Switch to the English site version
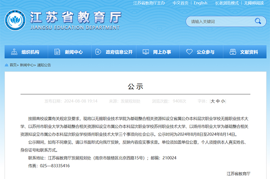The image size is (270, 179). [201, 3]
